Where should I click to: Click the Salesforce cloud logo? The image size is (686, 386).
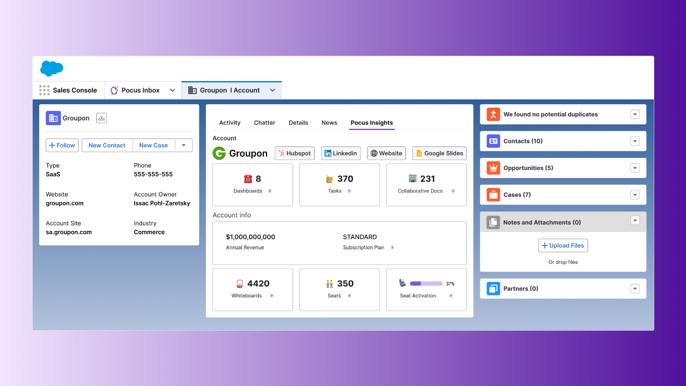tap(51, 68)
